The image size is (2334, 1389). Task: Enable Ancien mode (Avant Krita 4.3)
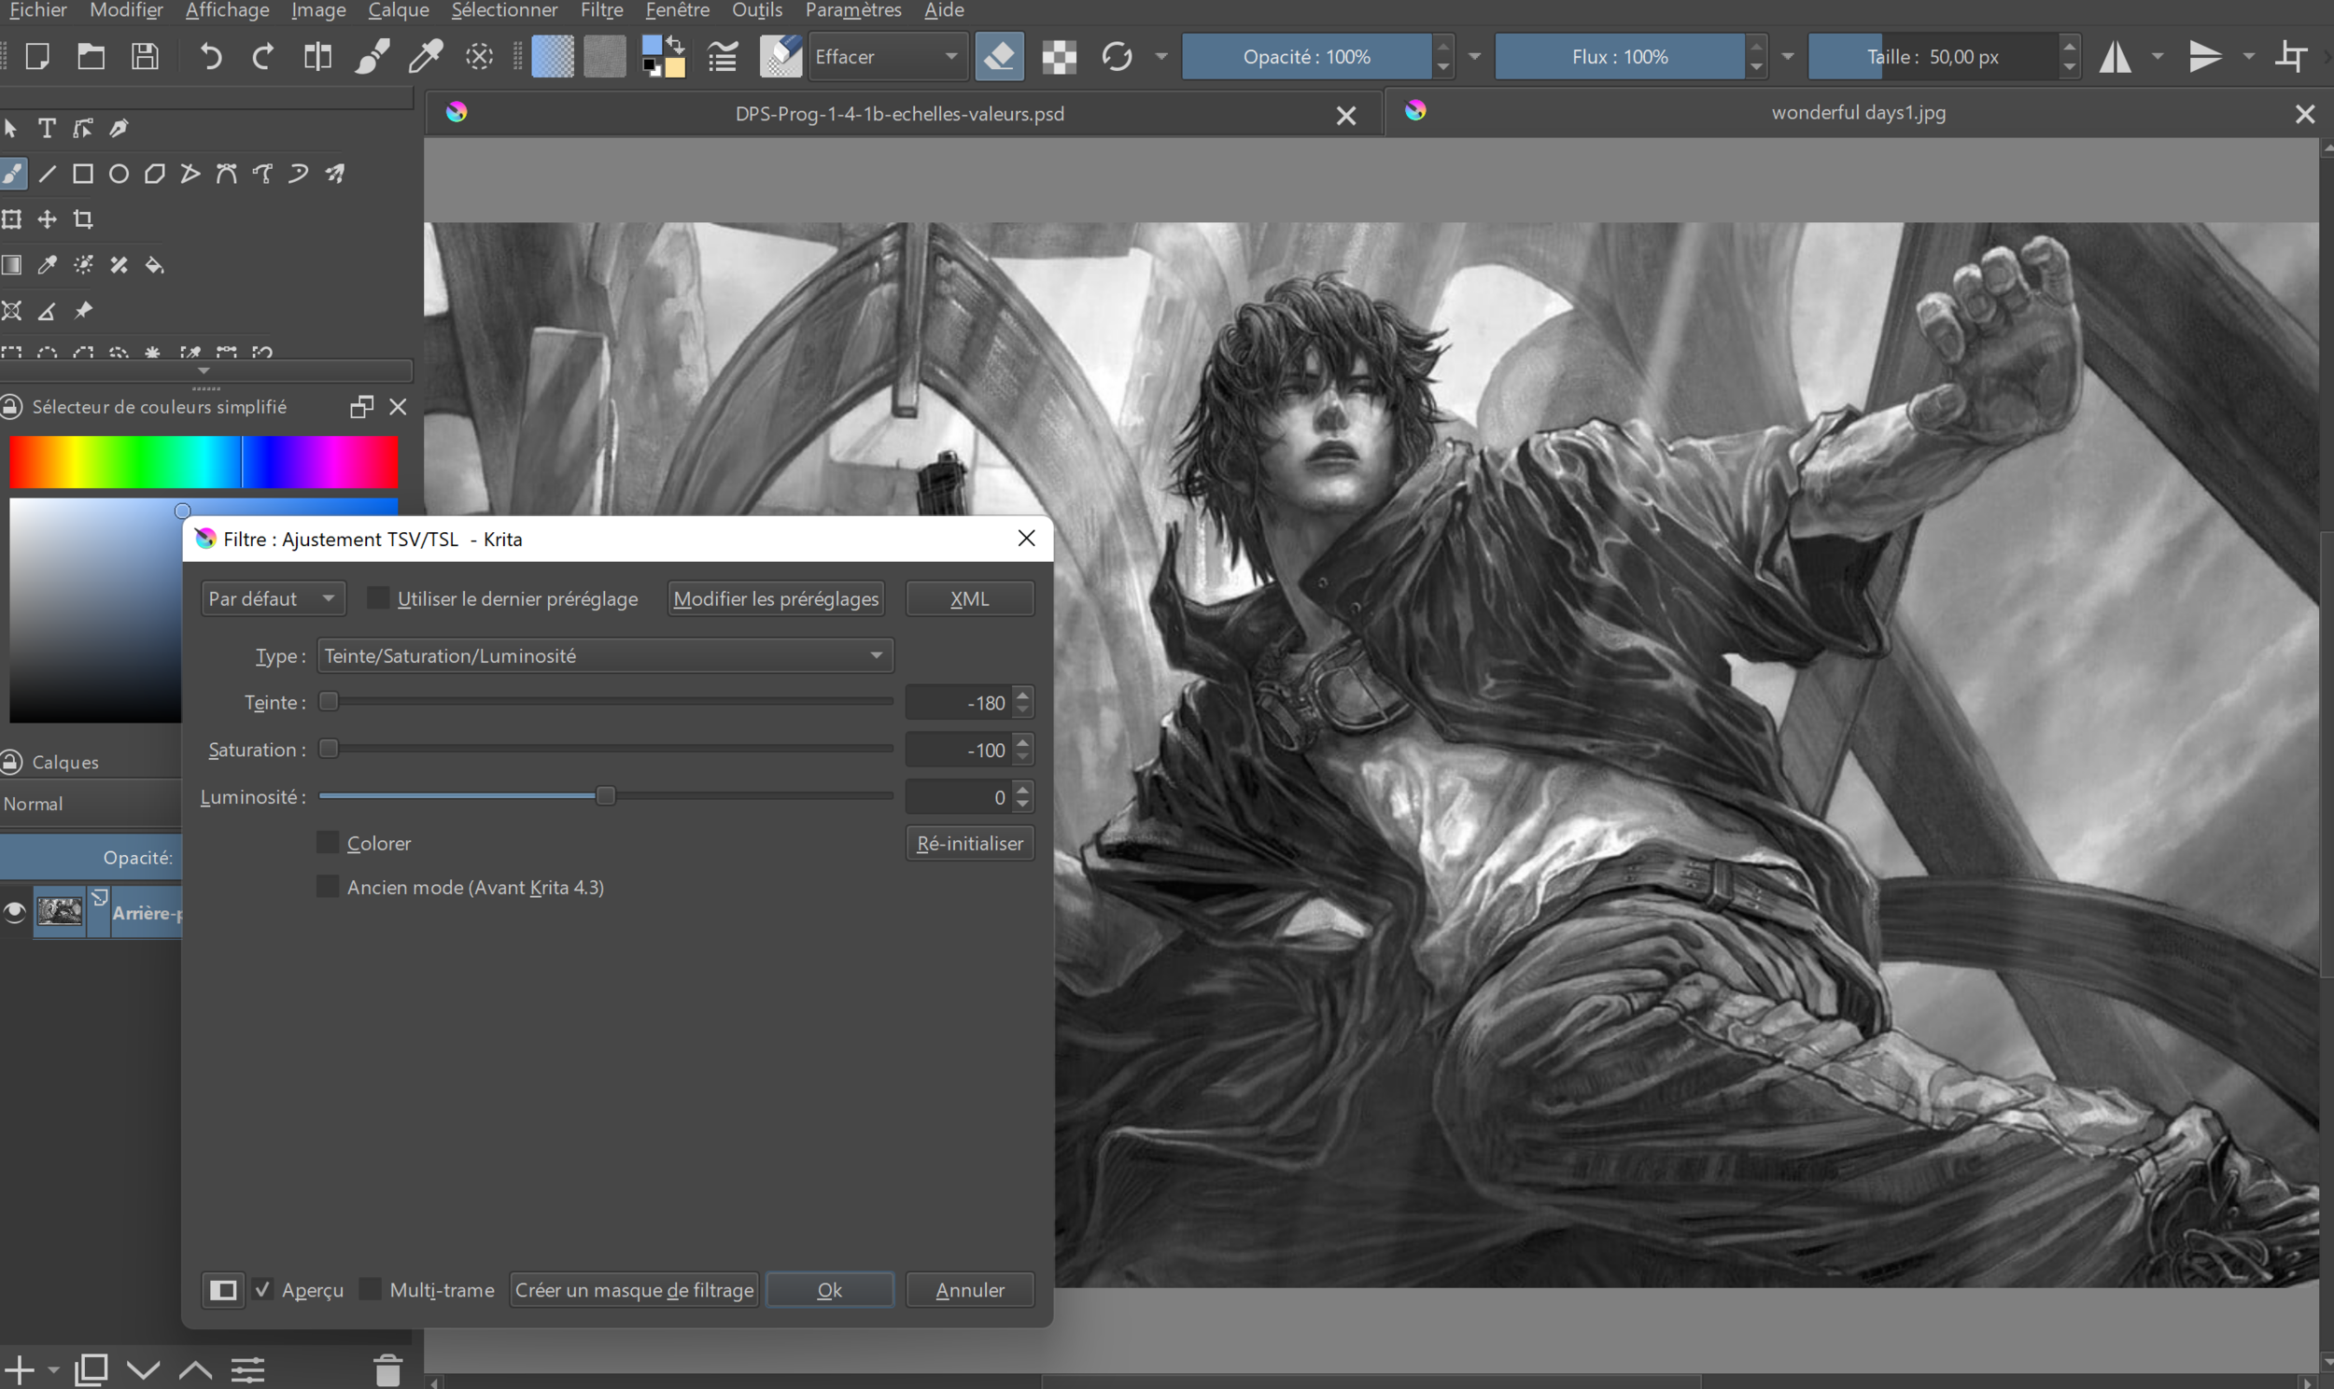(328, 887)
